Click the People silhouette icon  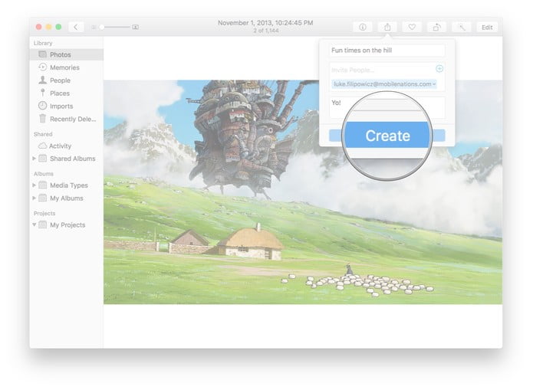click(x=42, y=80)
